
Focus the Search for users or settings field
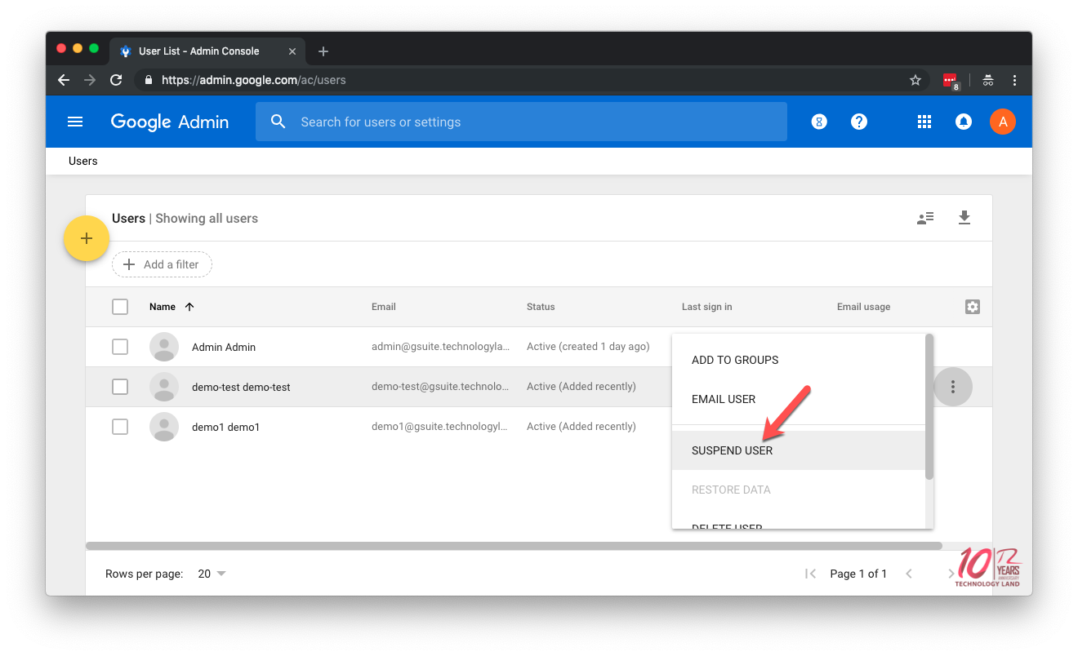pos(521,122)
